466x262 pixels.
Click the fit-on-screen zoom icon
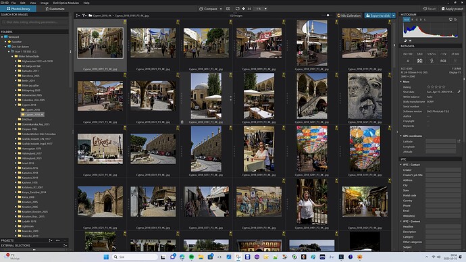[x=238, y=9]
